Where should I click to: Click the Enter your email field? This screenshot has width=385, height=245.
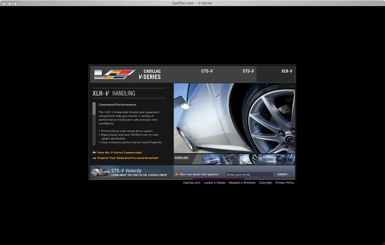click(x=249, y=174)
